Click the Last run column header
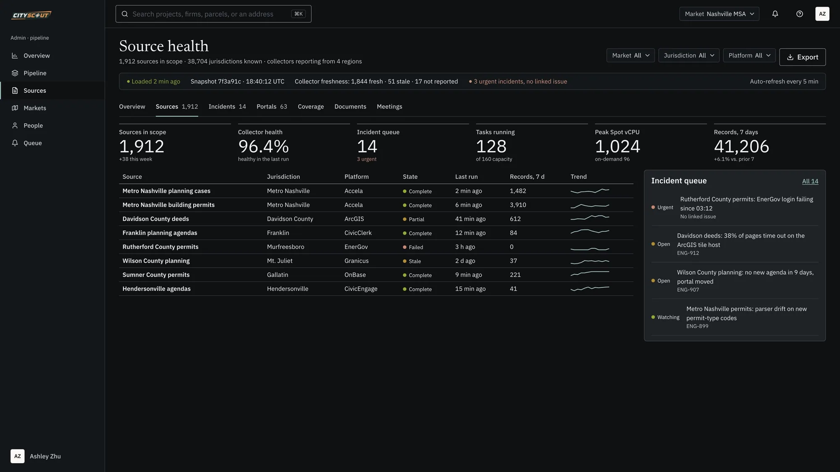 pos(466,177)
